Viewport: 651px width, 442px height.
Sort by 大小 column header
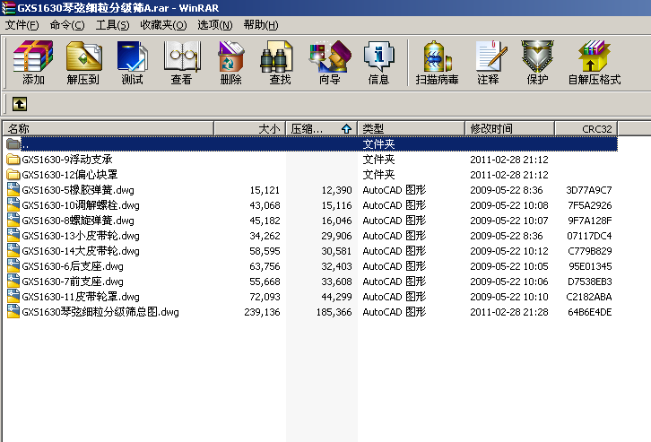point(250,129)
